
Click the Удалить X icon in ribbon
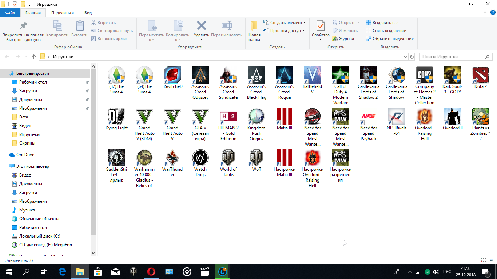[x=202, y=25]
